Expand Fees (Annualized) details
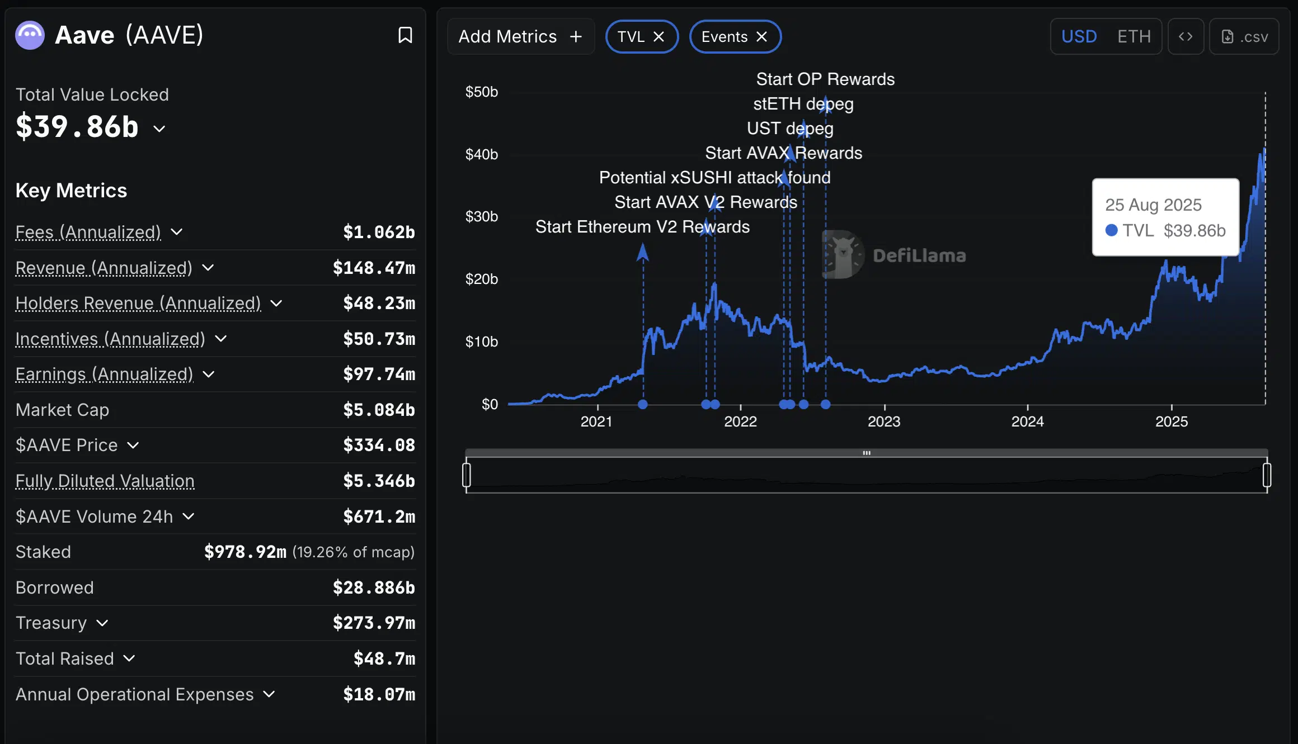 pyautogui.click(x=177, y=232)
